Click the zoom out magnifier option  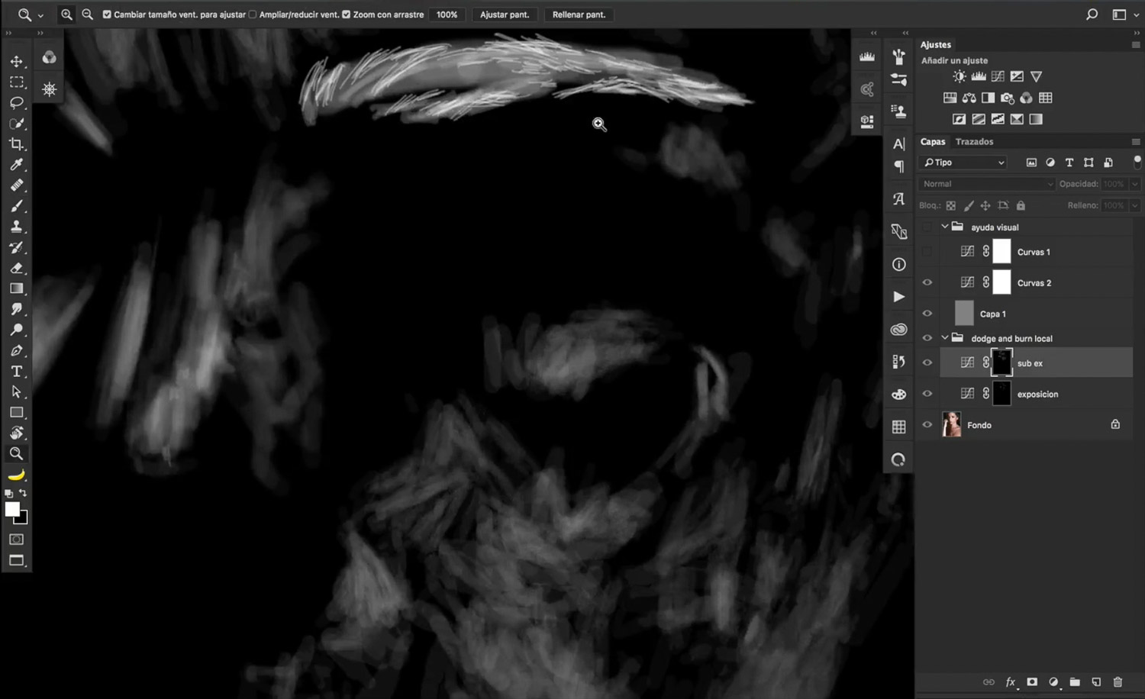[88, 14]
